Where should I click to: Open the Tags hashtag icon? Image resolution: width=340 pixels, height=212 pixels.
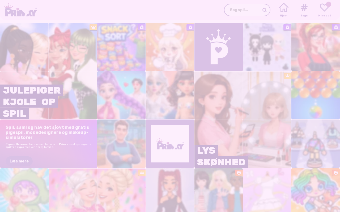point(304,10)
